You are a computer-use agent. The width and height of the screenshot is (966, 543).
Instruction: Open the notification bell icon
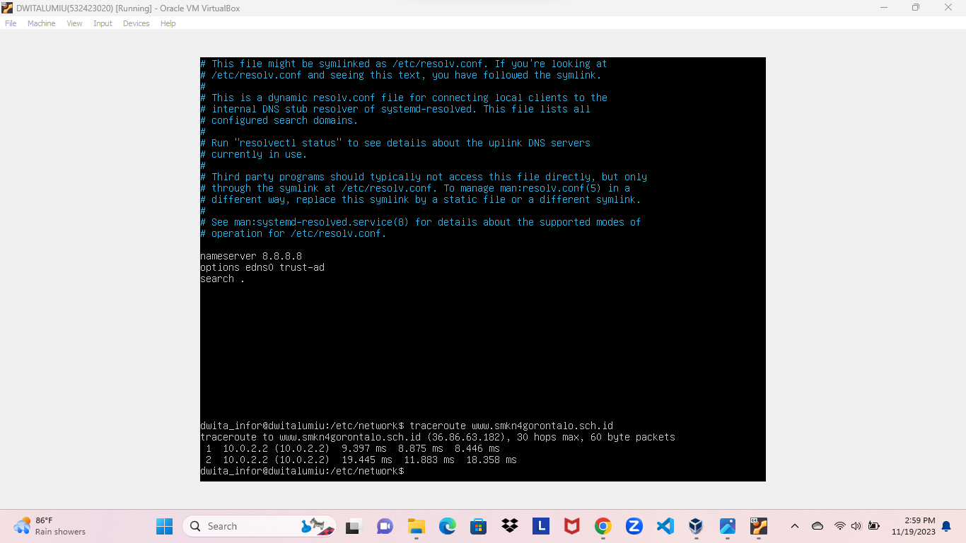(946, 526)
